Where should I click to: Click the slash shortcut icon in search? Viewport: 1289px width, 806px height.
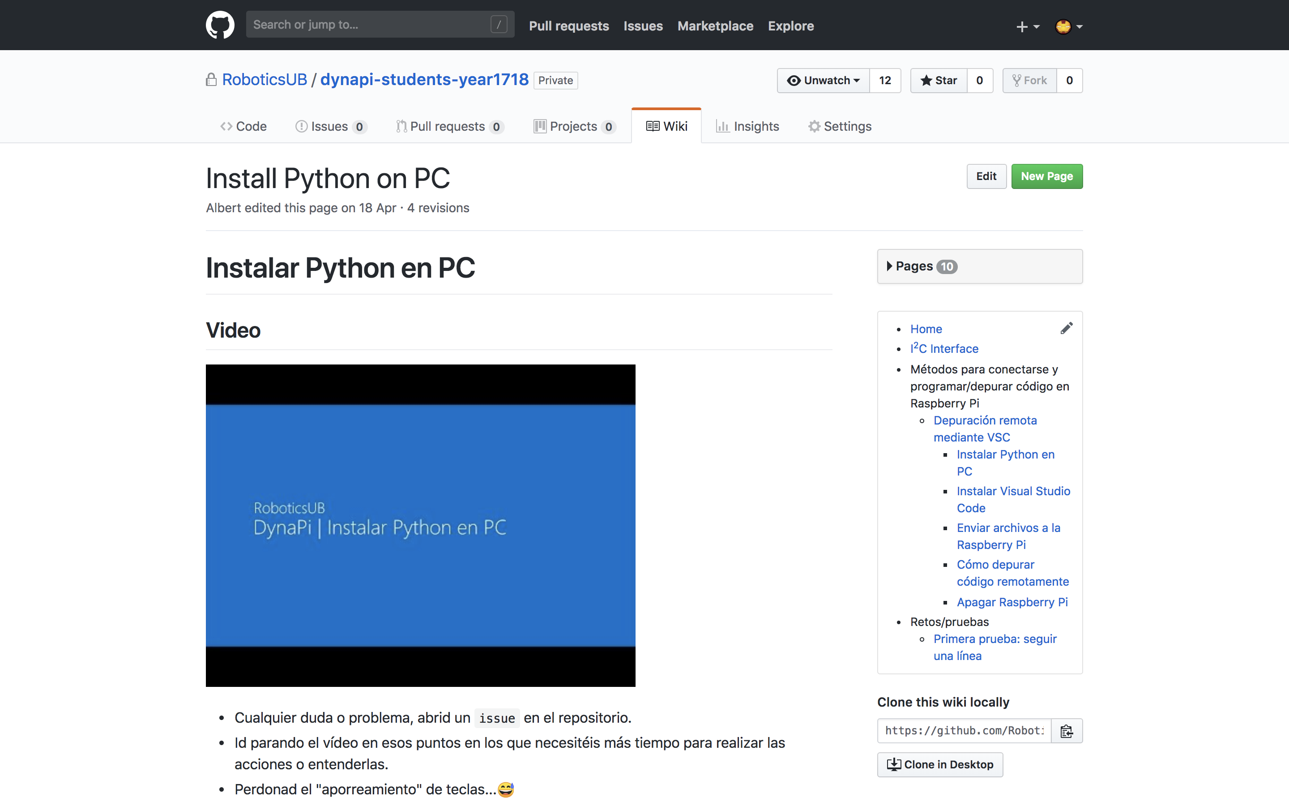click(x=499, y=25)
